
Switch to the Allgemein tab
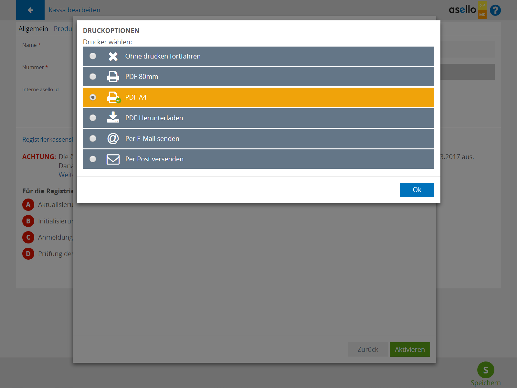[33, 29]
